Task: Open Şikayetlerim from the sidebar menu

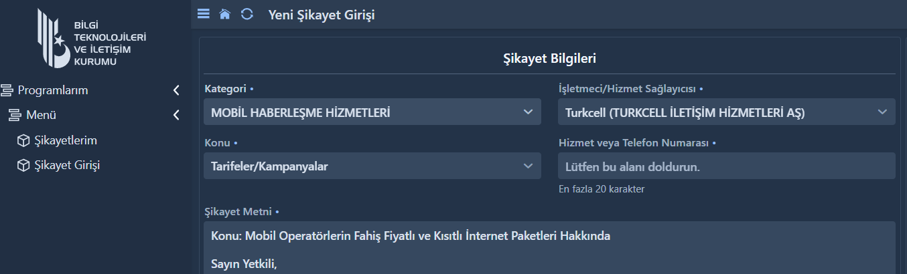Action: click(66, 140)
